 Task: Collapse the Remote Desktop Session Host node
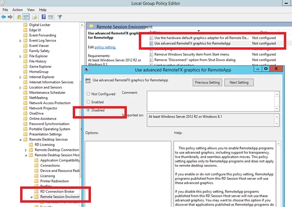(x=26, y=155)
